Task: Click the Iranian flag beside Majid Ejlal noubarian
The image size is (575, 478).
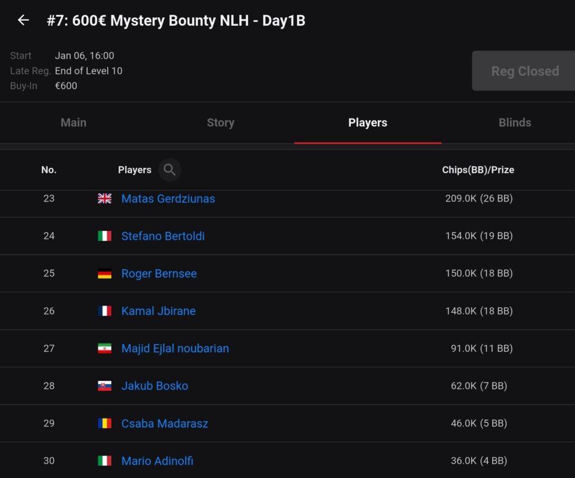Action: [x=104, y=348]
